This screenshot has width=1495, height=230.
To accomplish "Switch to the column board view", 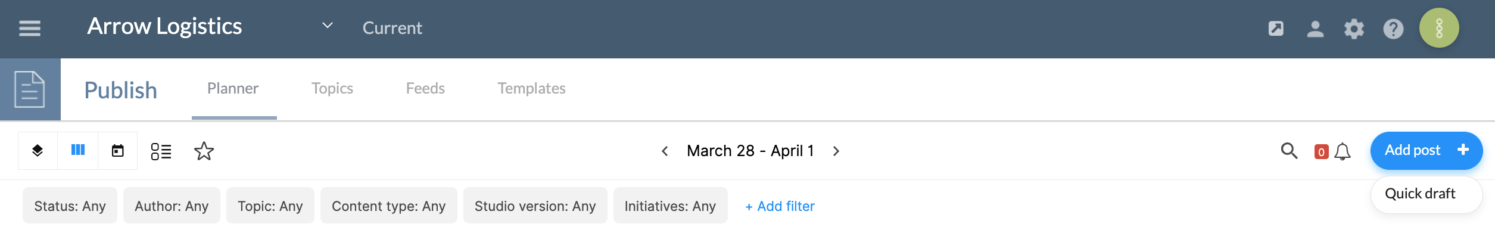I will pyautogui.click(x=78, y=151).
